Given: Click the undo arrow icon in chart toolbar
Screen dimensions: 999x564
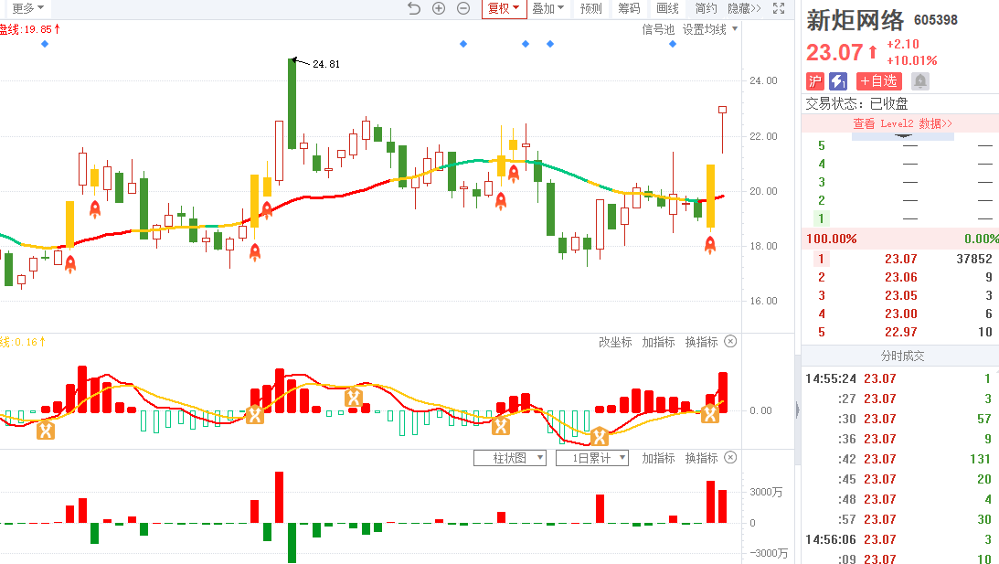Looking at the screenshot, I should click(x=414, y=8).
